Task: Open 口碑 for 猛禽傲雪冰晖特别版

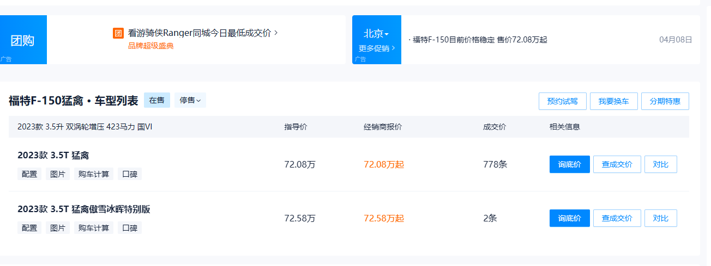Action: click(130, 228)
